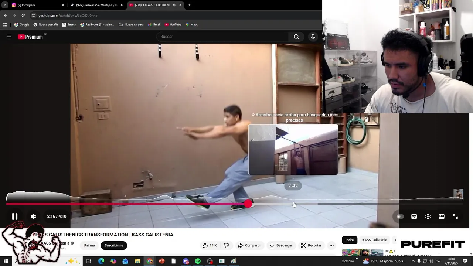Open File Explorer from taskbar

pos(137,261)
